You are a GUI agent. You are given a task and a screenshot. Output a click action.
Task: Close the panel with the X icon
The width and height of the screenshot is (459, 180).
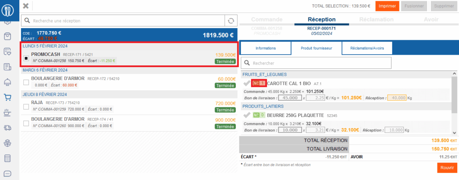pyautogui.click(x=26, y=6)
